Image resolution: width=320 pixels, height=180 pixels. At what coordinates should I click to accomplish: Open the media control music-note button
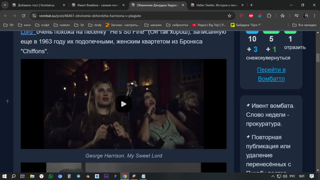(296, 16)
